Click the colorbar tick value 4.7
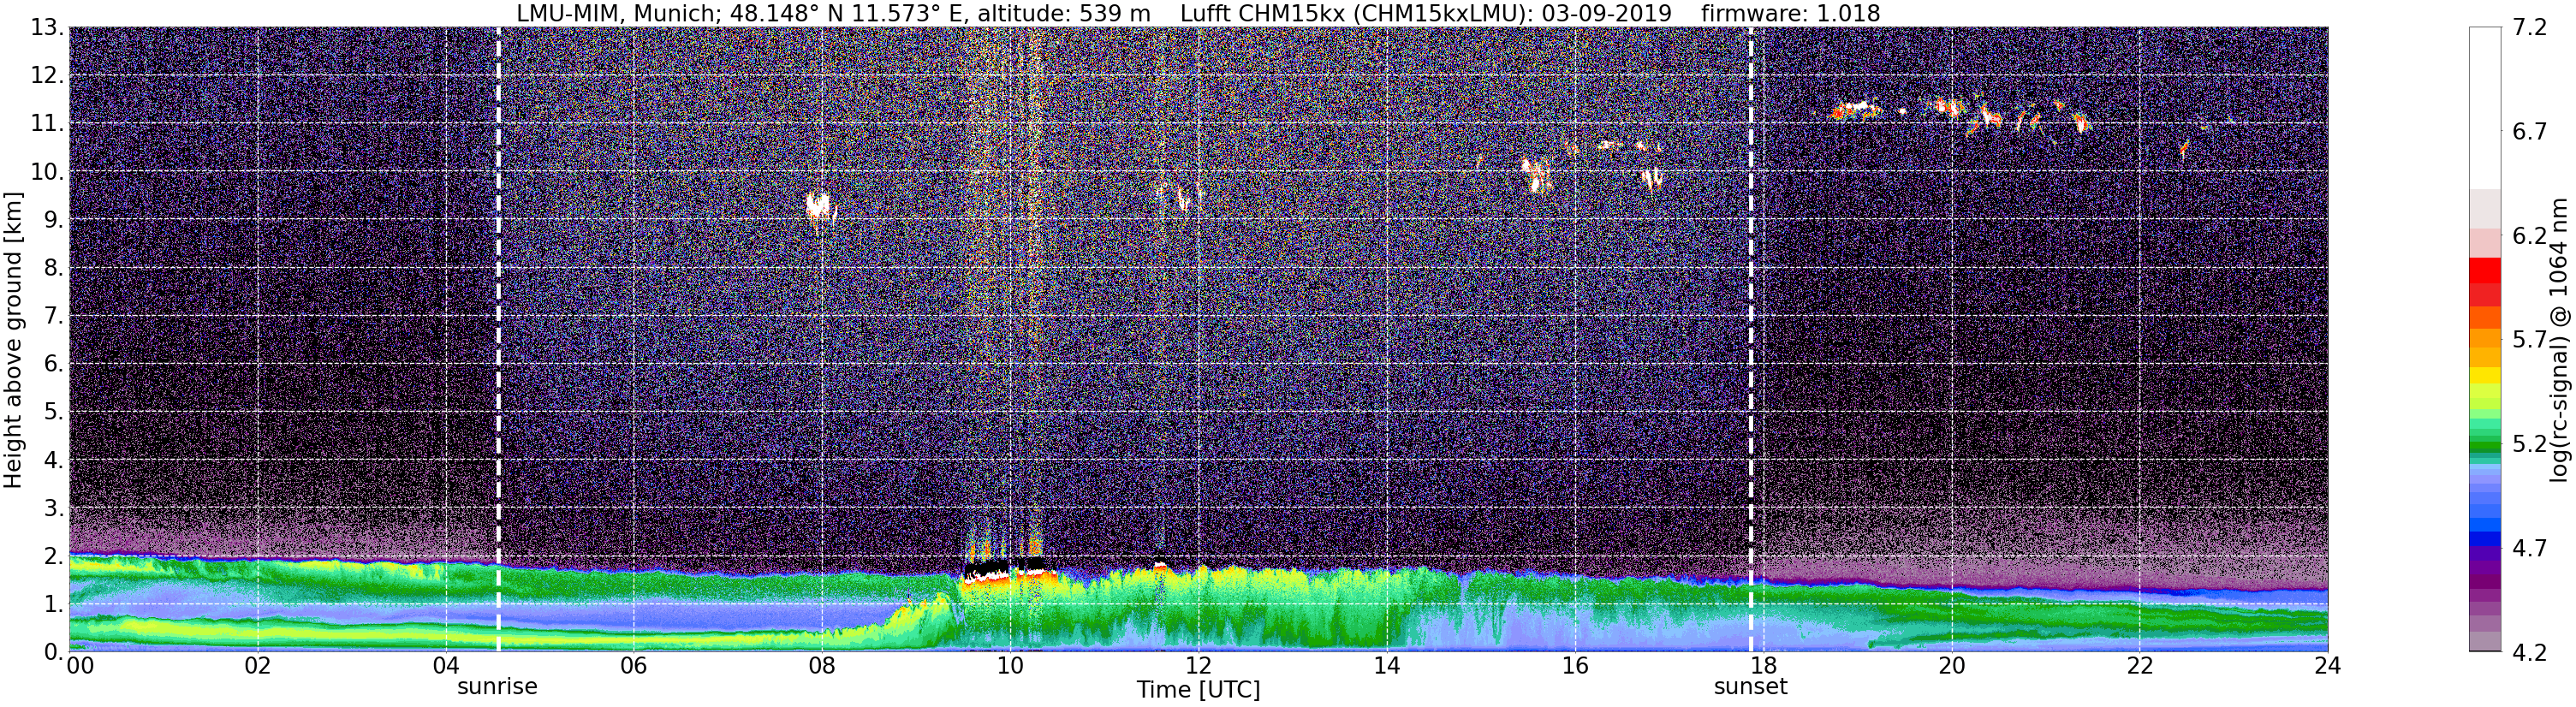Image resolution: width=2576 pixels, height=707 pixels. [x=2530, y=548]
